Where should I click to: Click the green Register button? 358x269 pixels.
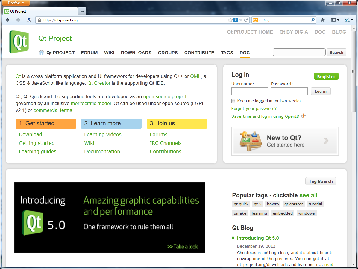[326, 76]
